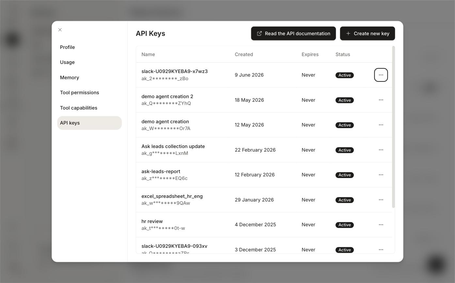
Task: Click masked key ak_2********_zBo
Action: 165,79
